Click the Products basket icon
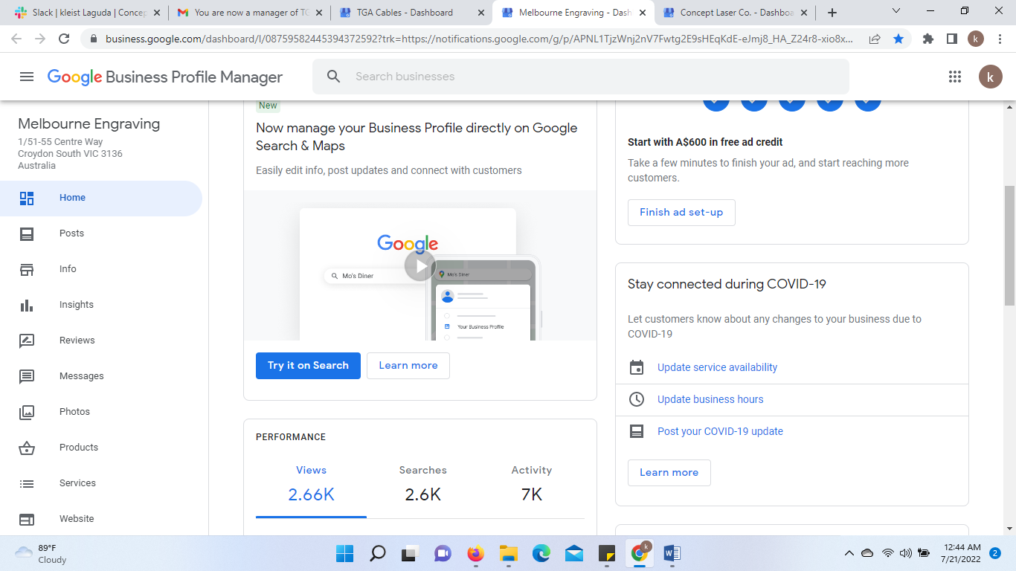The height and width of the screenshot is (571, 1016). (x=27, y=448)
